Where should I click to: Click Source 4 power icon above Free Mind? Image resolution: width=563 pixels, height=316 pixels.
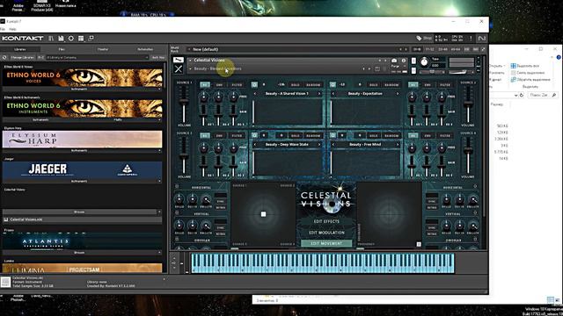[333, 135]
